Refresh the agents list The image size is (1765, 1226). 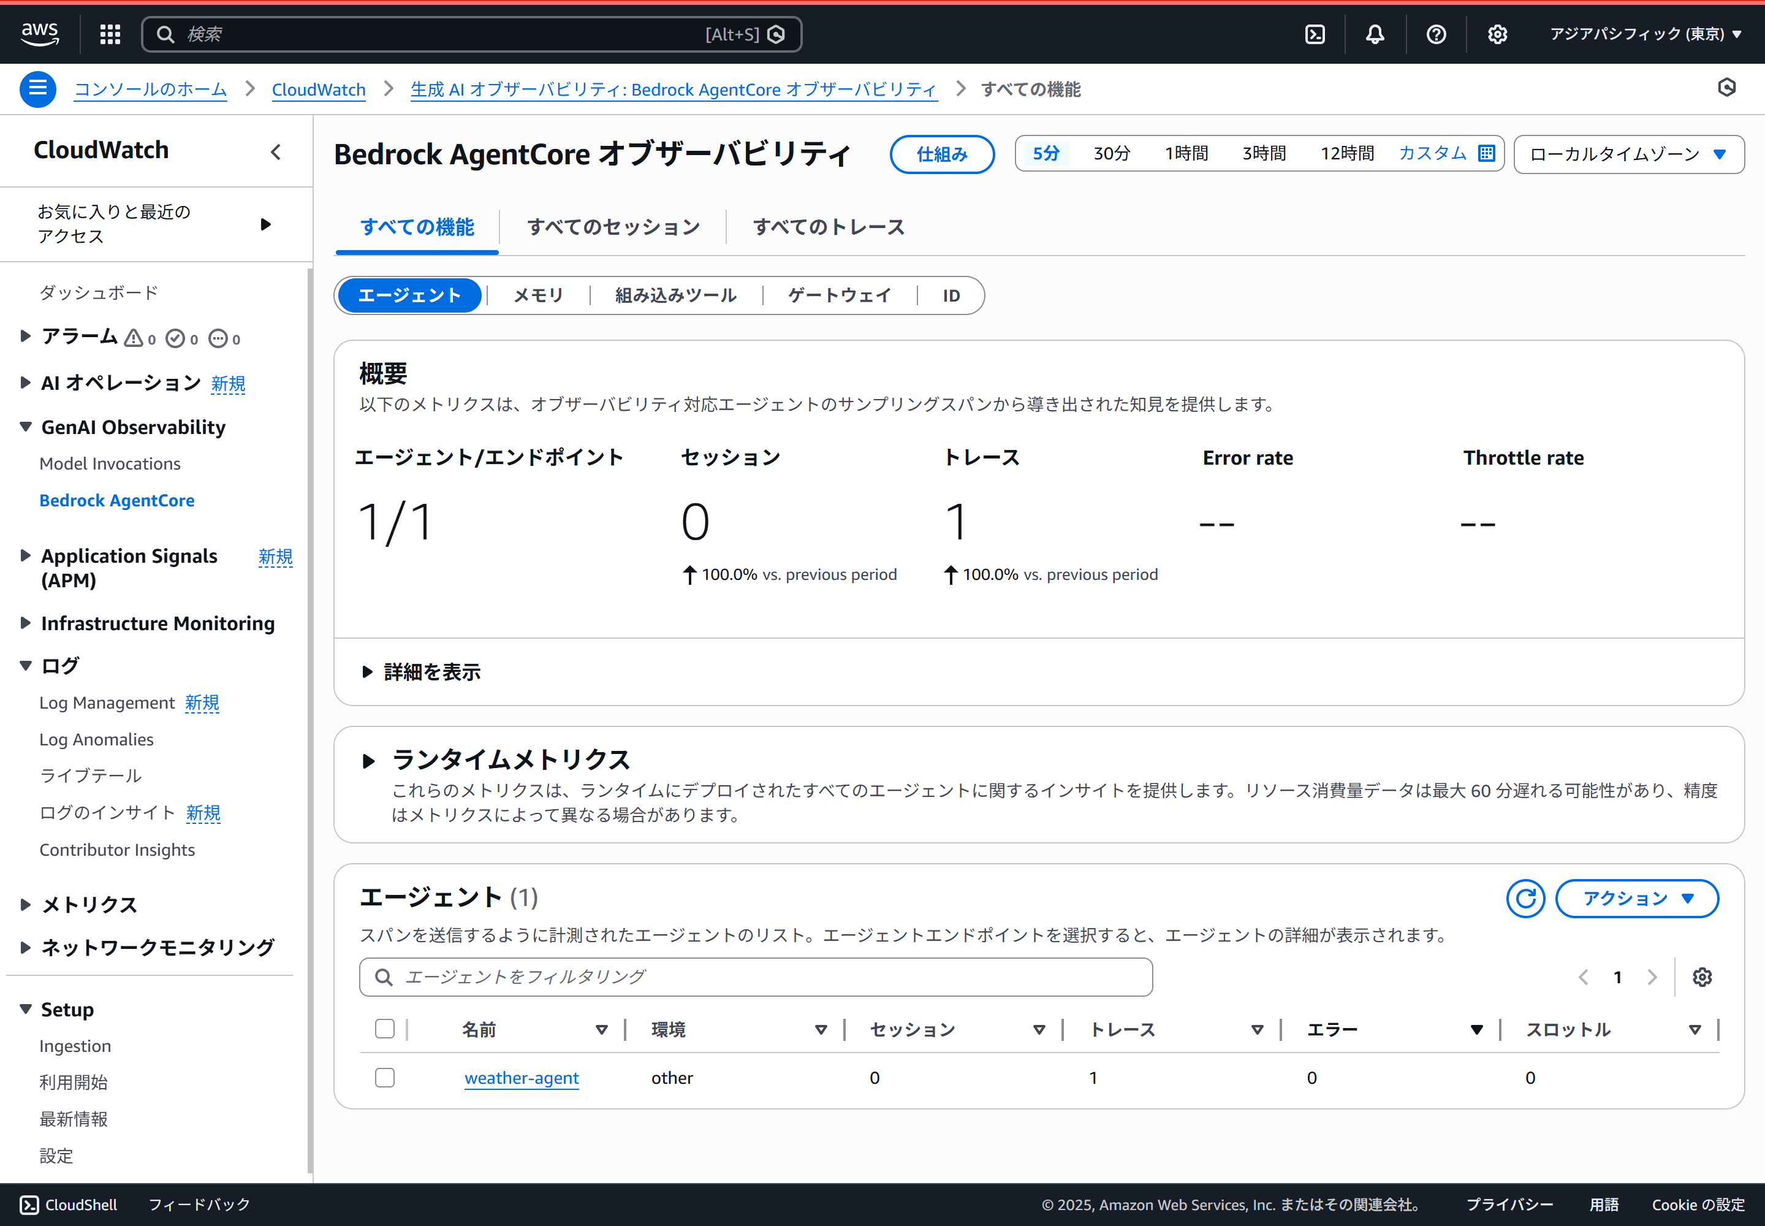[x=1525, y=898]
